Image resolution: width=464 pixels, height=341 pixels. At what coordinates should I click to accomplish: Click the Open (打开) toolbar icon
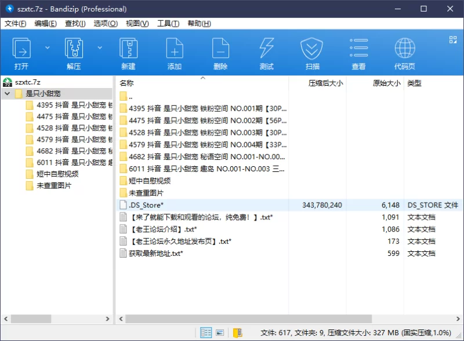21,53
